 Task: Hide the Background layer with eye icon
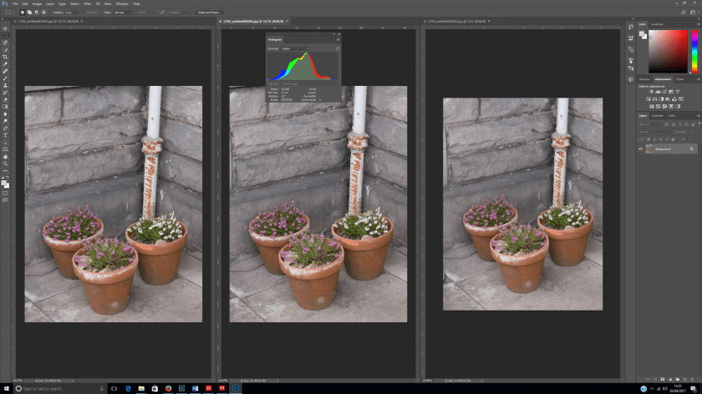[x=641, y=149]
